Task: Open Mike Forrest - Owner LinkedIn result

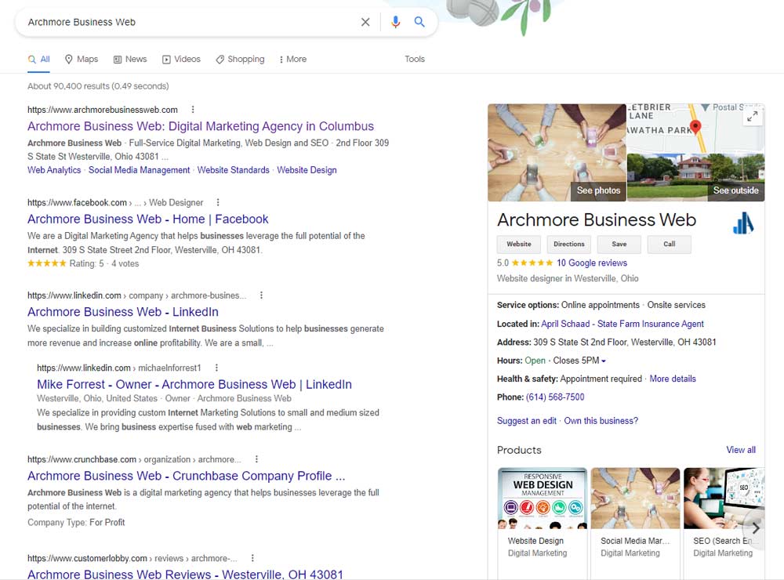Action: (194, 385)
